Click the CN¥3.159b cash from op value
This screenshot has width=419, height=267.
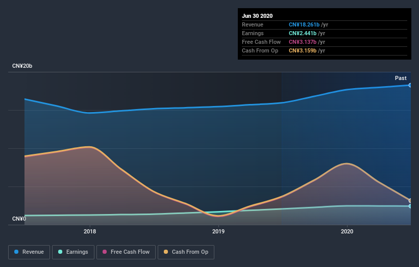coord(303,50)
